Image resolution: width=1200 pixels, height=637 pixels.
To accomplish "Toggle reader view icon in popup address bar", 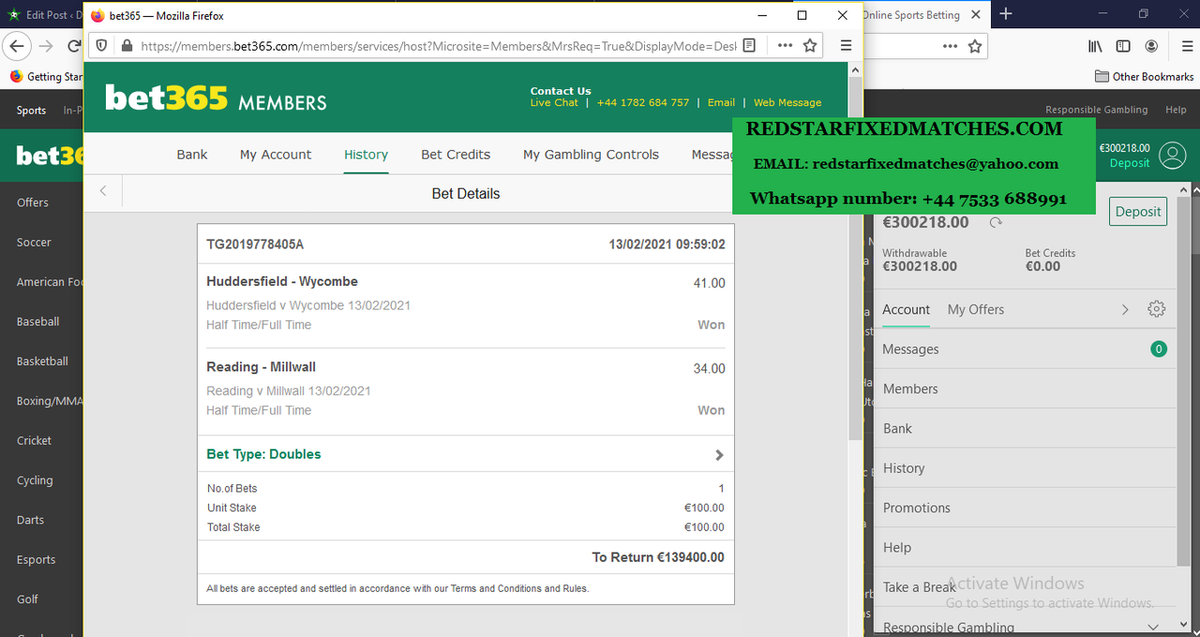I will (749, 45).
